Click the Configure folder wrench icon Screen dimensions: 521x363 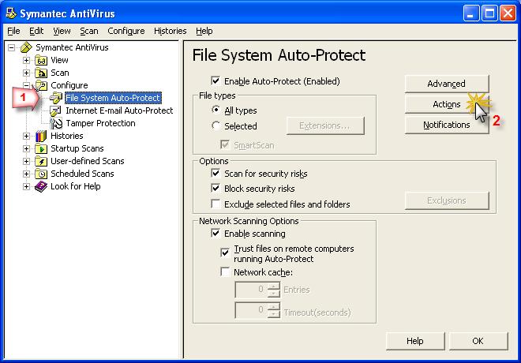[x=41, y=85]
